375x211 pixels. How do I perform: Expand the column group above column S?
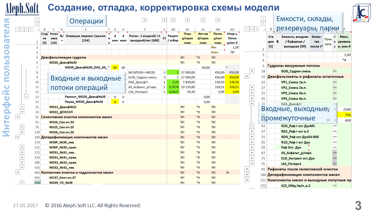164,20
